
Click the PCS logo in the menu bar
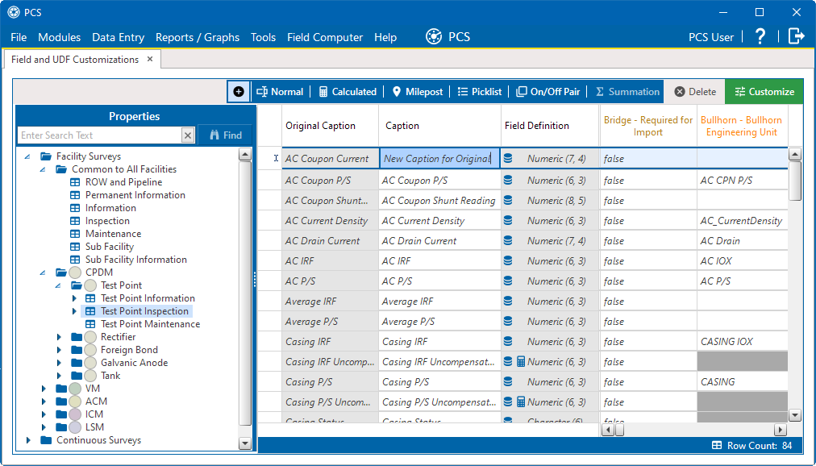(x=448, y=37)
